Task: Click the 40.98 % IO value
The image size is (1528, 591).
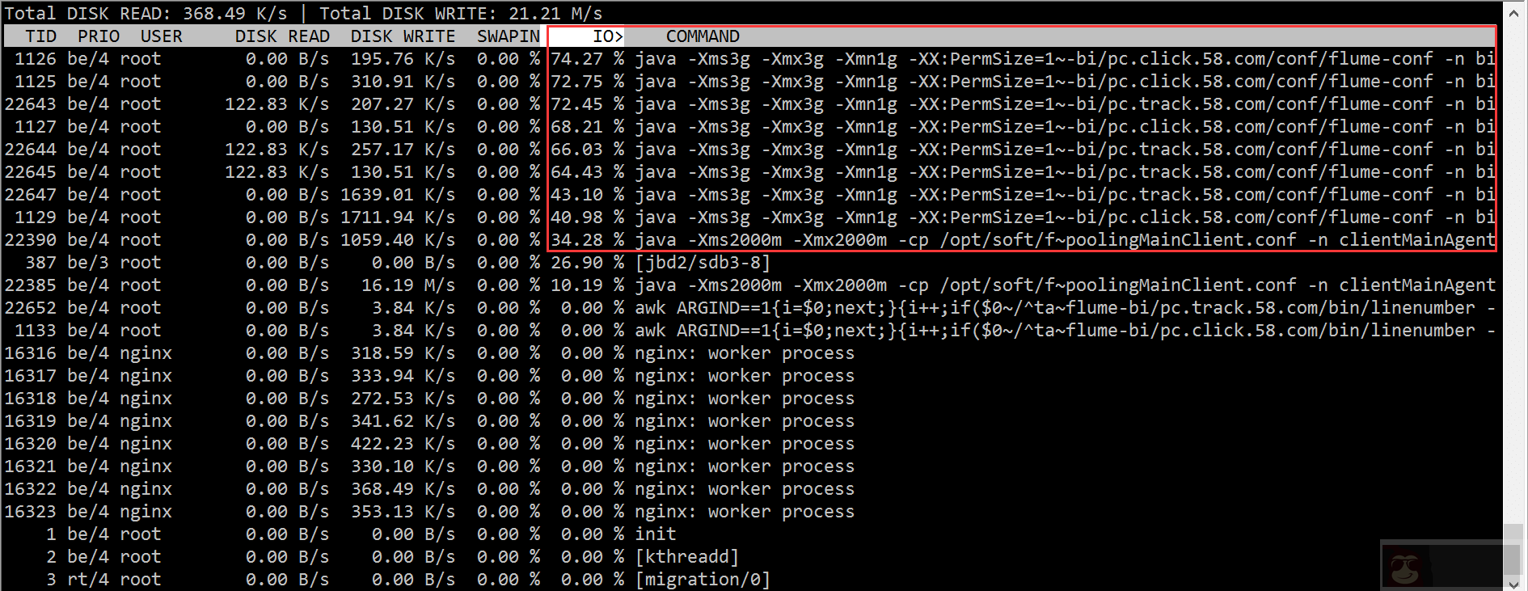Action: [588, 217]
